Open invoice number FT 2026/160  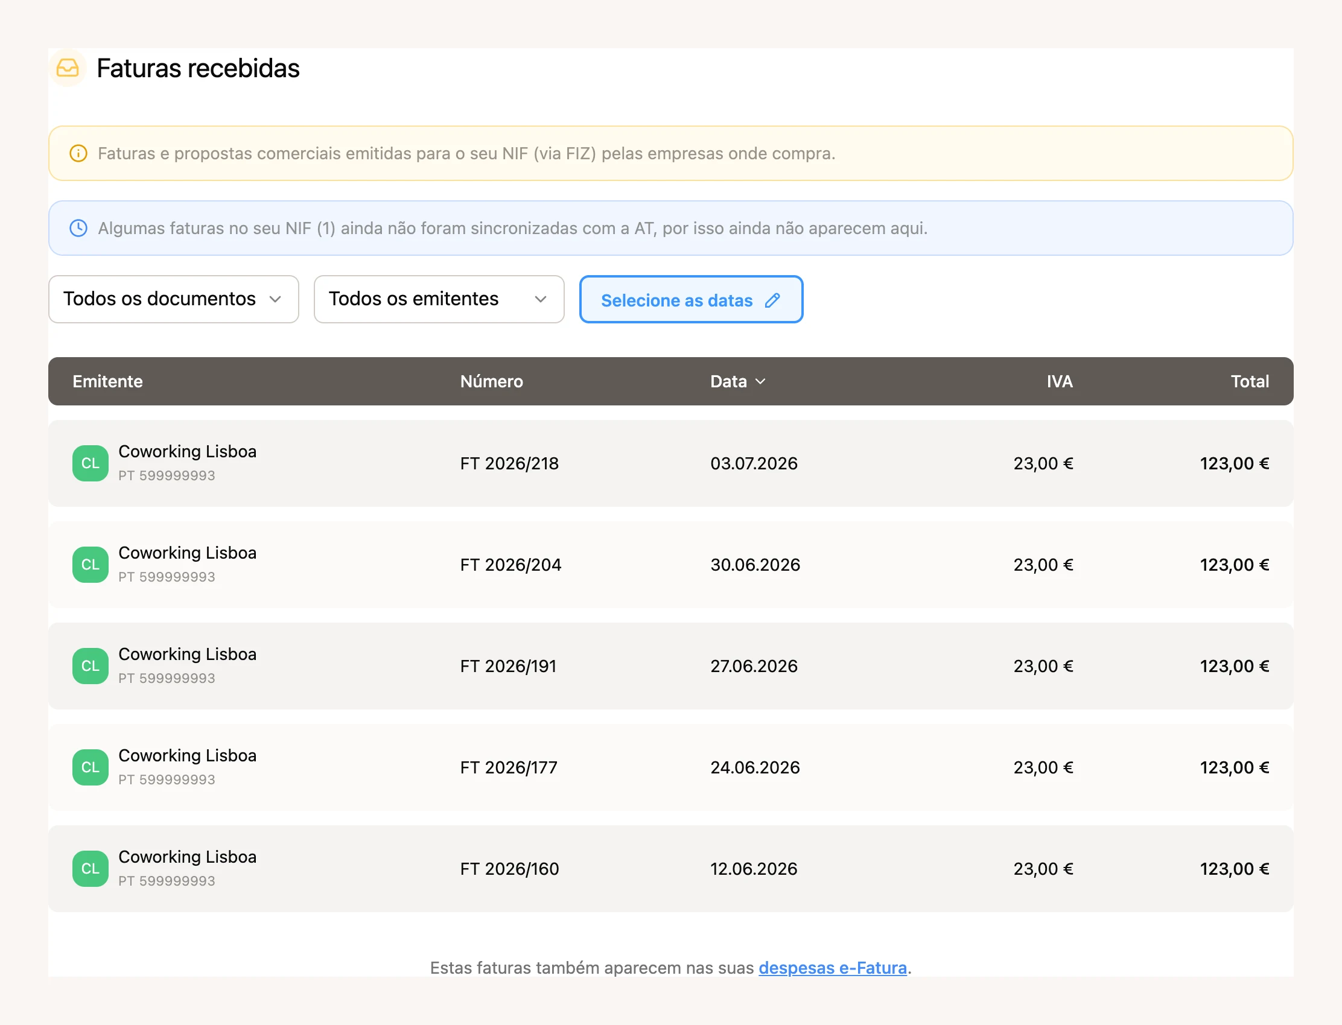tap(509, 868)
